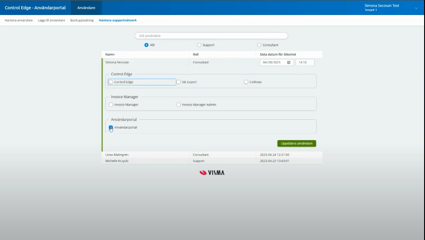Viewport: 425px width, 240px height.
Task: Open the Buntuppladdning page
Action: (x=82, y=20)
